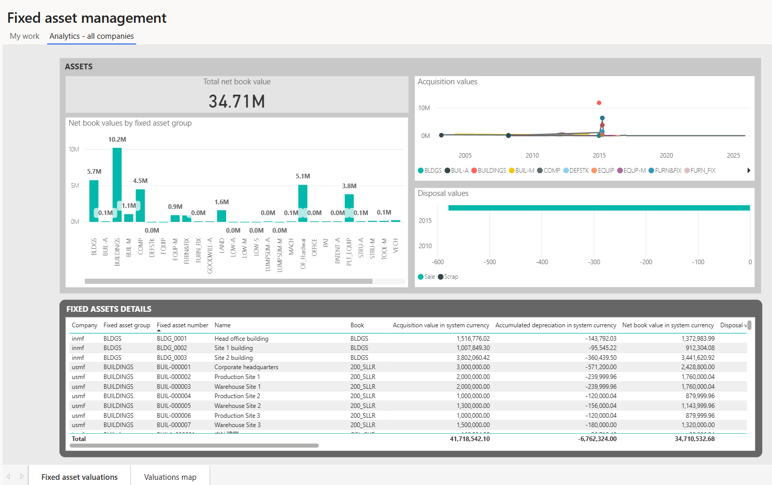Select the BUILDINGS legend entry
Image resolution: width=772 pixels, height=485 pixels.
tap(488, 171)
